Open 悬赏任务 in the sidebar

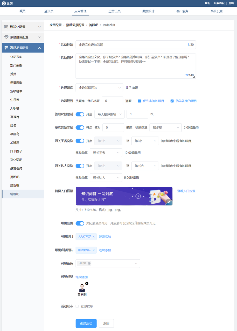[16, 168]
